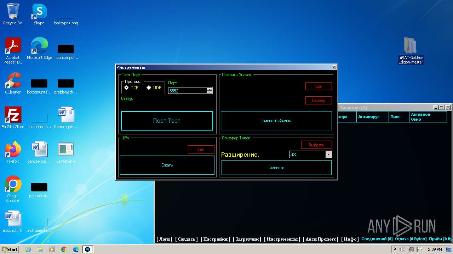
Task: Open the njRAT-Golden-Edition-master folder
Action: pos(411,51)
